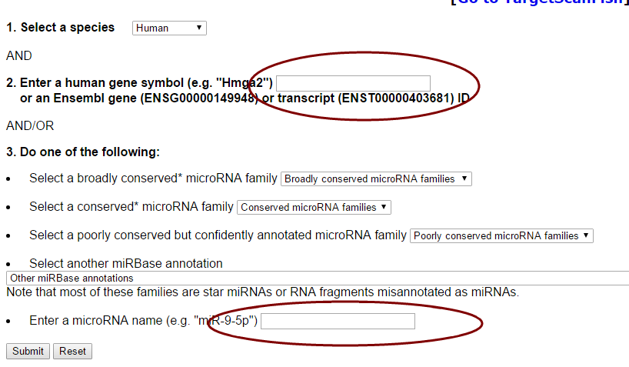The width and height of the screenshot is (629, 367).
Task: Click the Reset button
Action: [72, 351]
